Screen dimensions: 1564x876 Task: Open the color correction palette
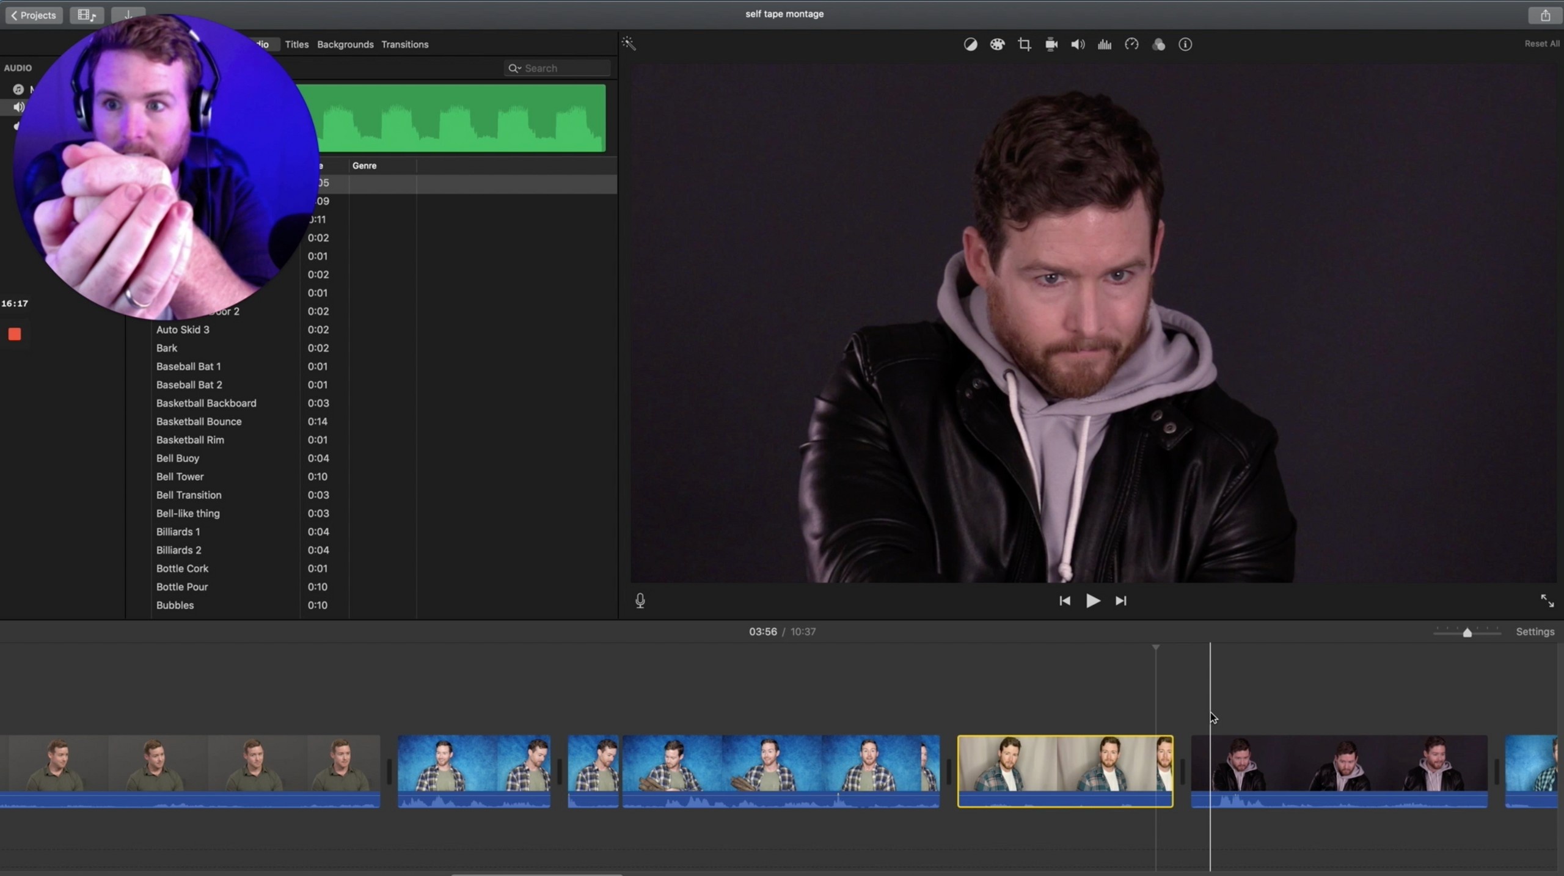click(997, 45)
